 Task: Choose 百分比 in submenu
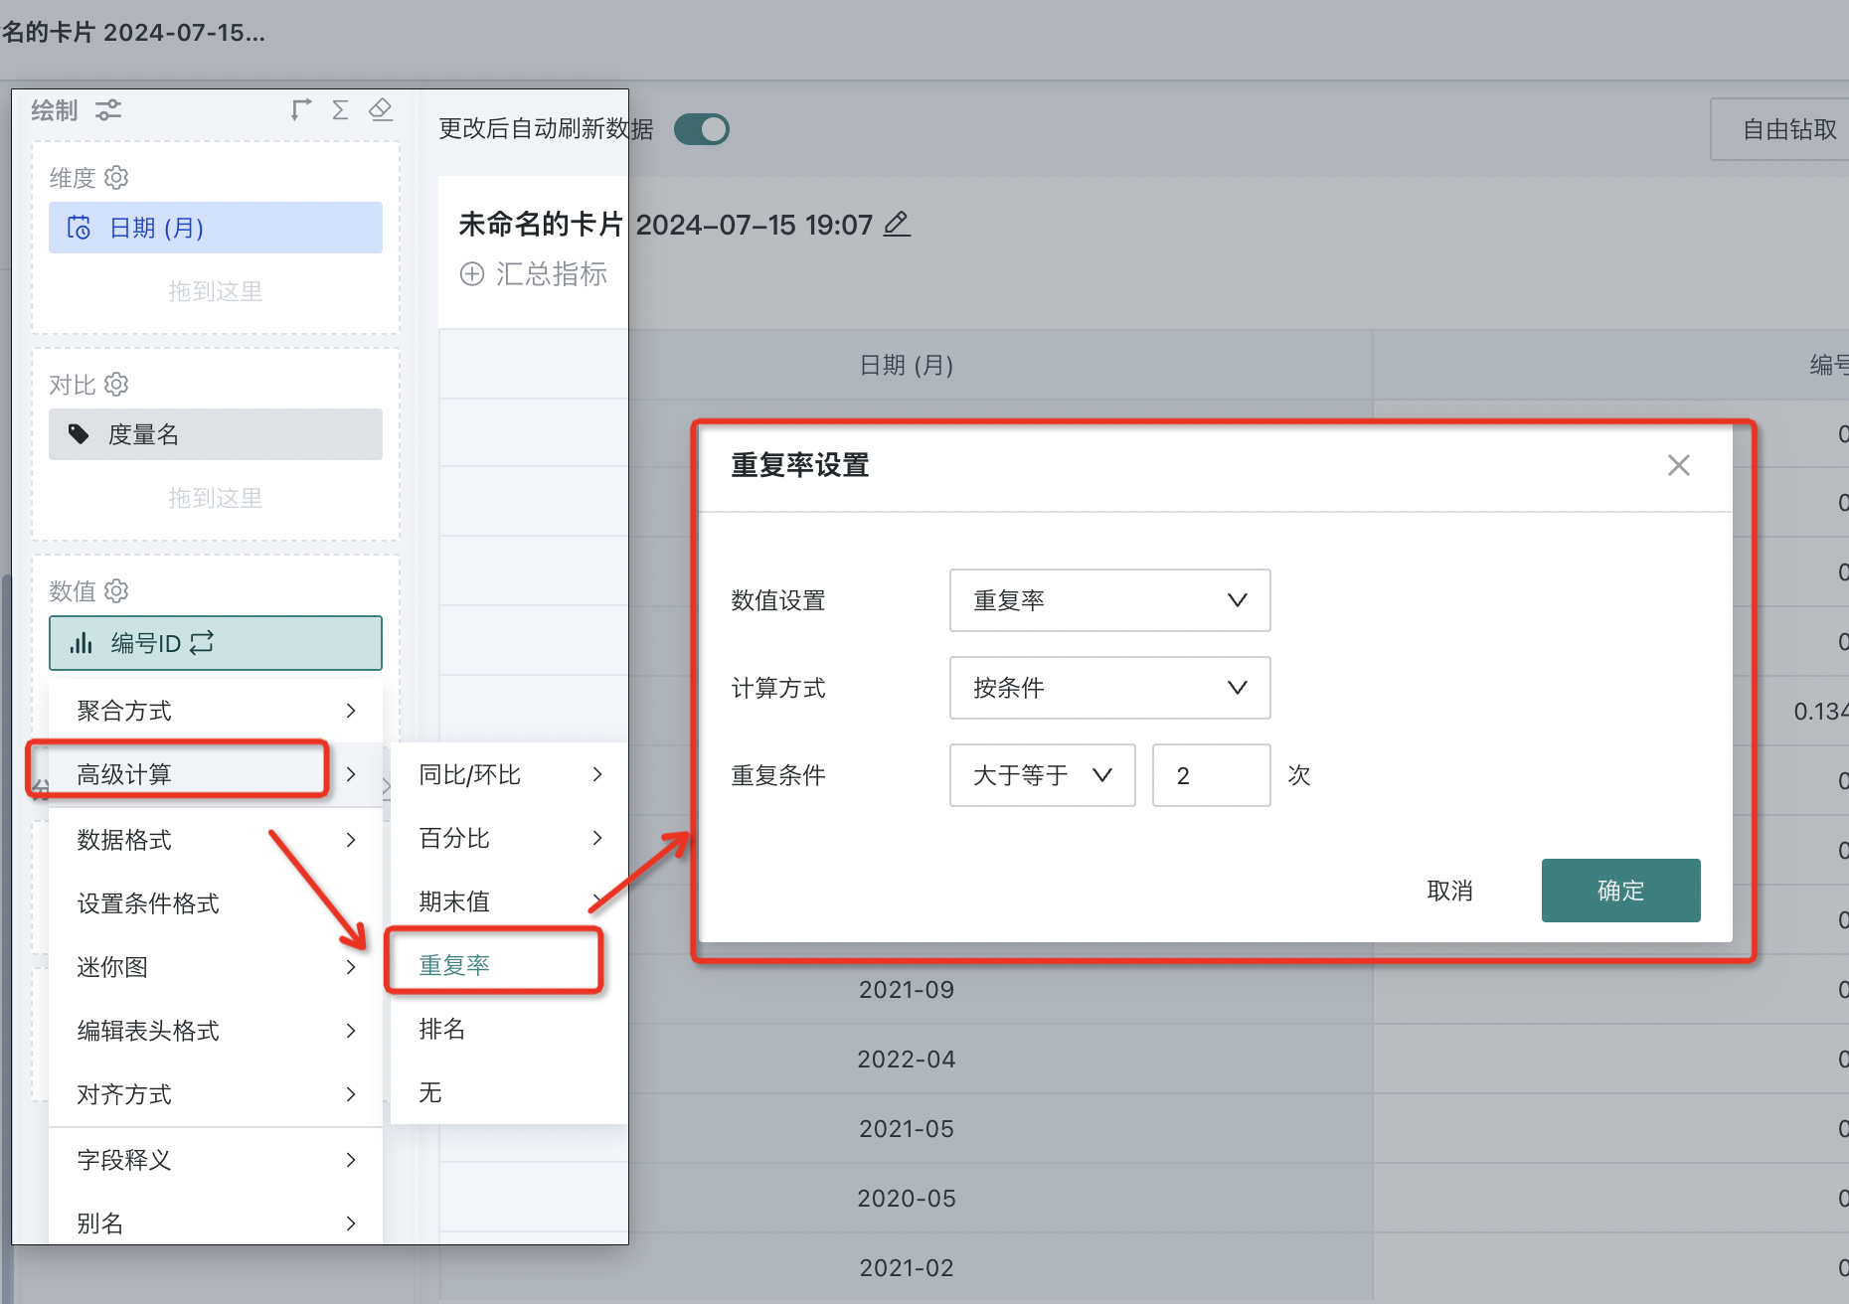point(509,838)
